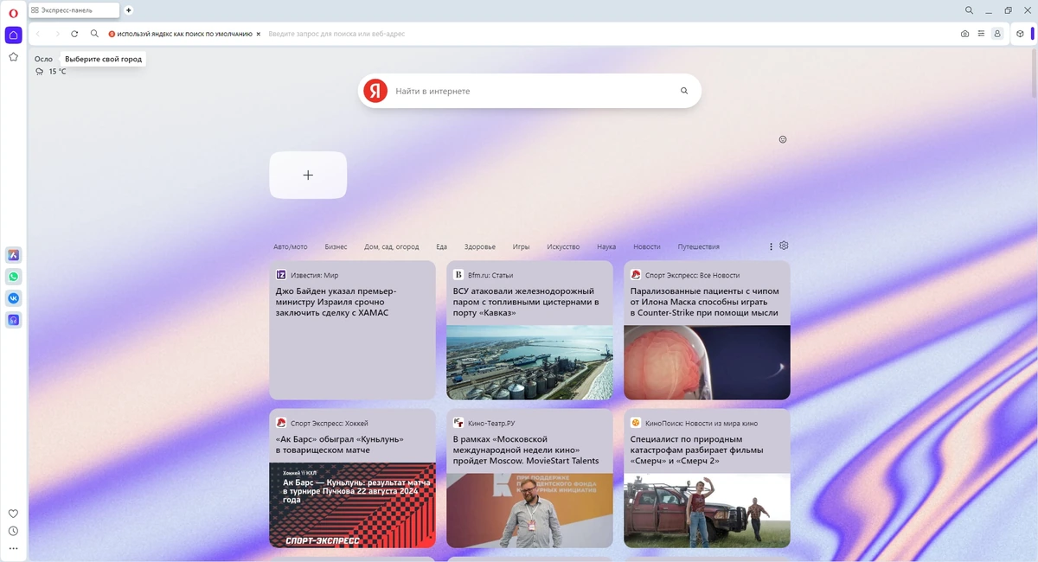Open Extensions cube icon

point(1020,34)
